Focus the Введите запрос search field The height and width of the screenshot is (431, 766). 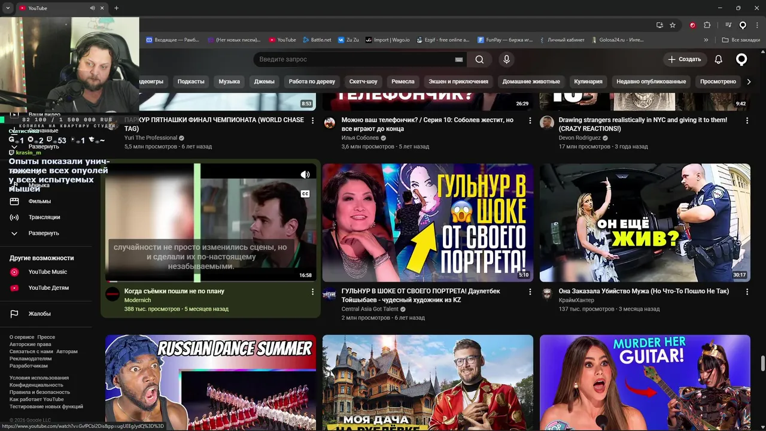tap(354, 59)
